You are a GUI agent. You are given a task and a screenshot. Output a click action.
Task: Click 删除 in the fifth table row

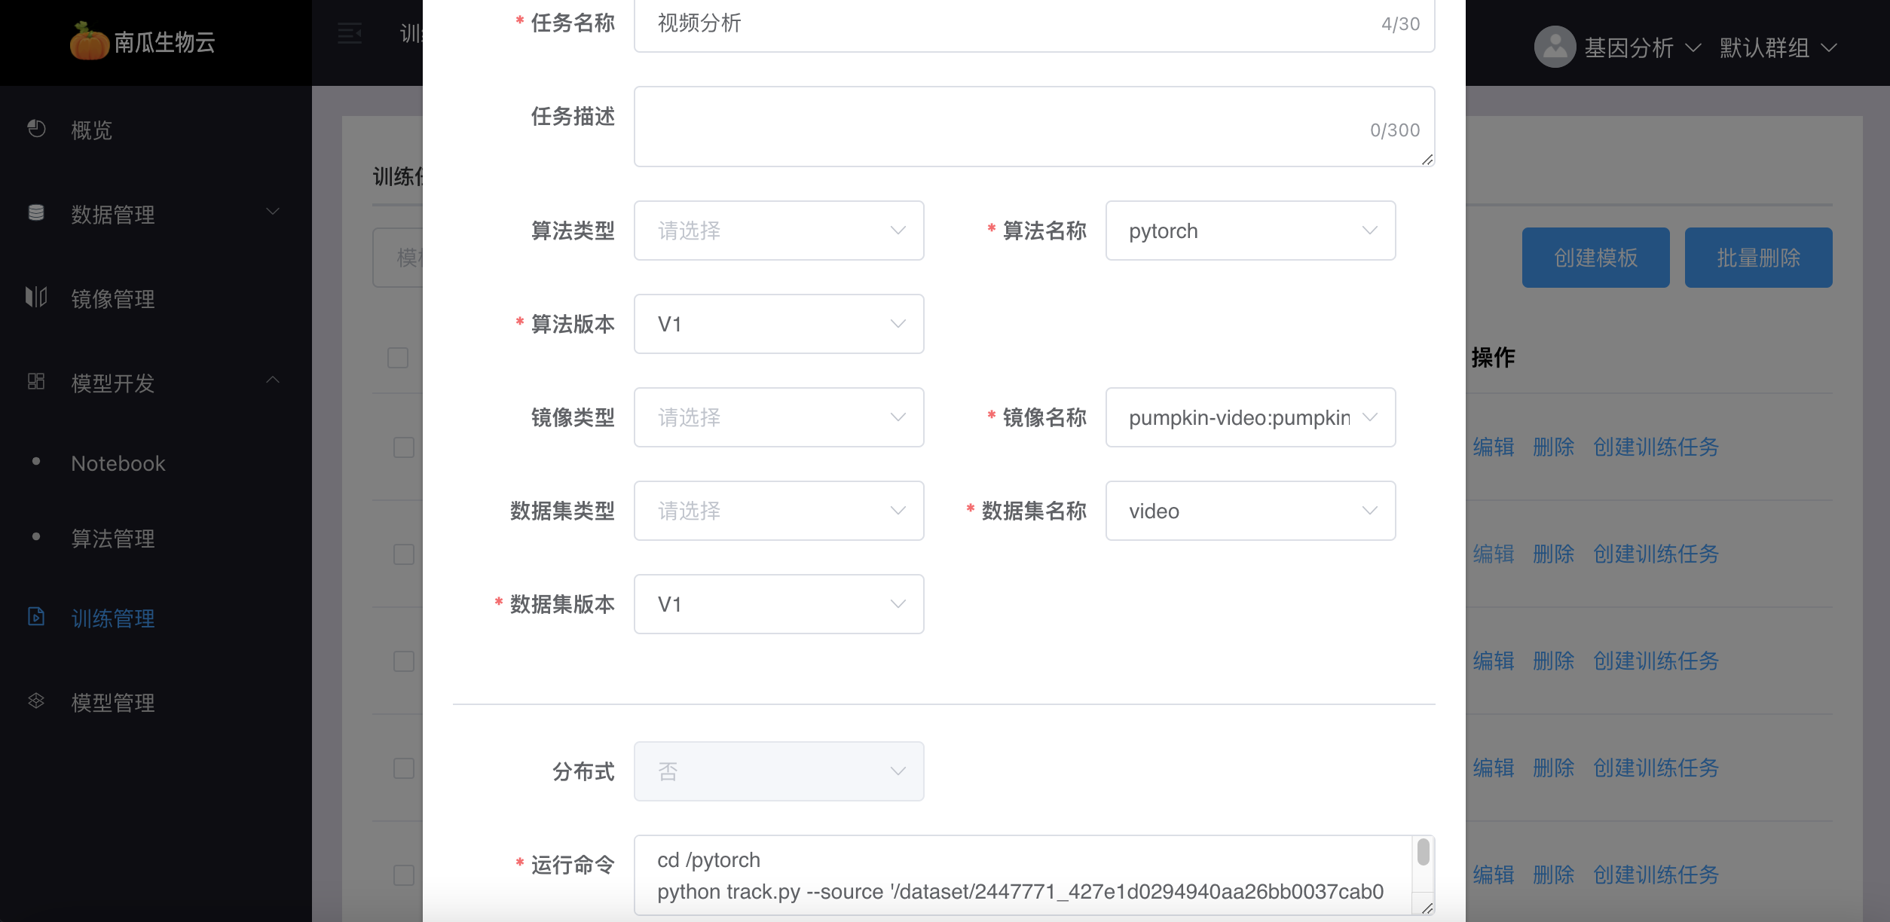click(x=1554, y=875)
